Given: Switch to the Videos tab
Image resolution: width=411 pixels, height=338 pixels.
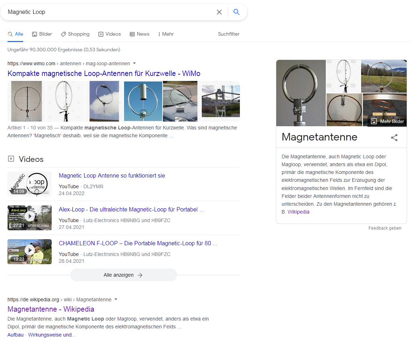Looking at the screenshot, I should pos(109,34).
